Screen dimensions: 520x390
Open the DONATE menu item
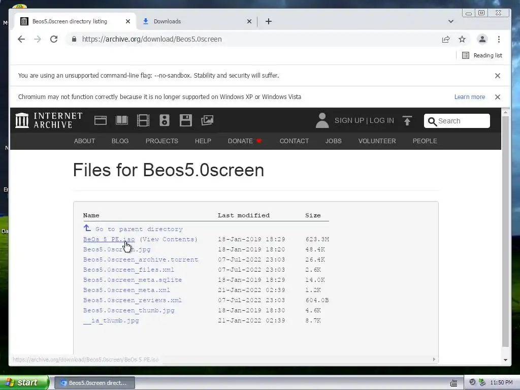245,141
